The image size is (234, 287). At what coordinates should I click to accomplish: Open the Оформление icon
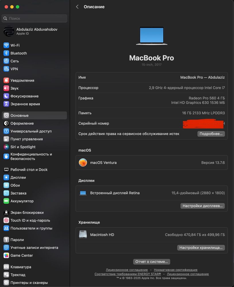(6, 123)
